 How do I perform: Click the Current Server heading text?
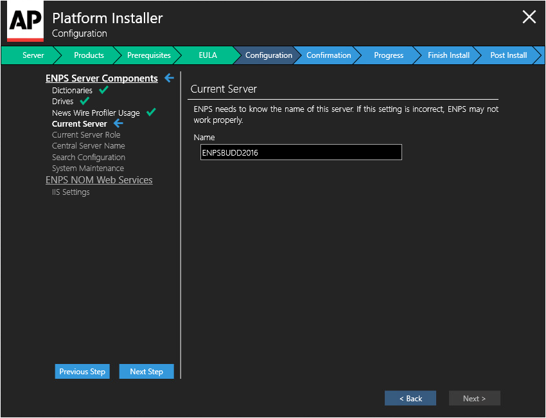[x=224, y=89]
